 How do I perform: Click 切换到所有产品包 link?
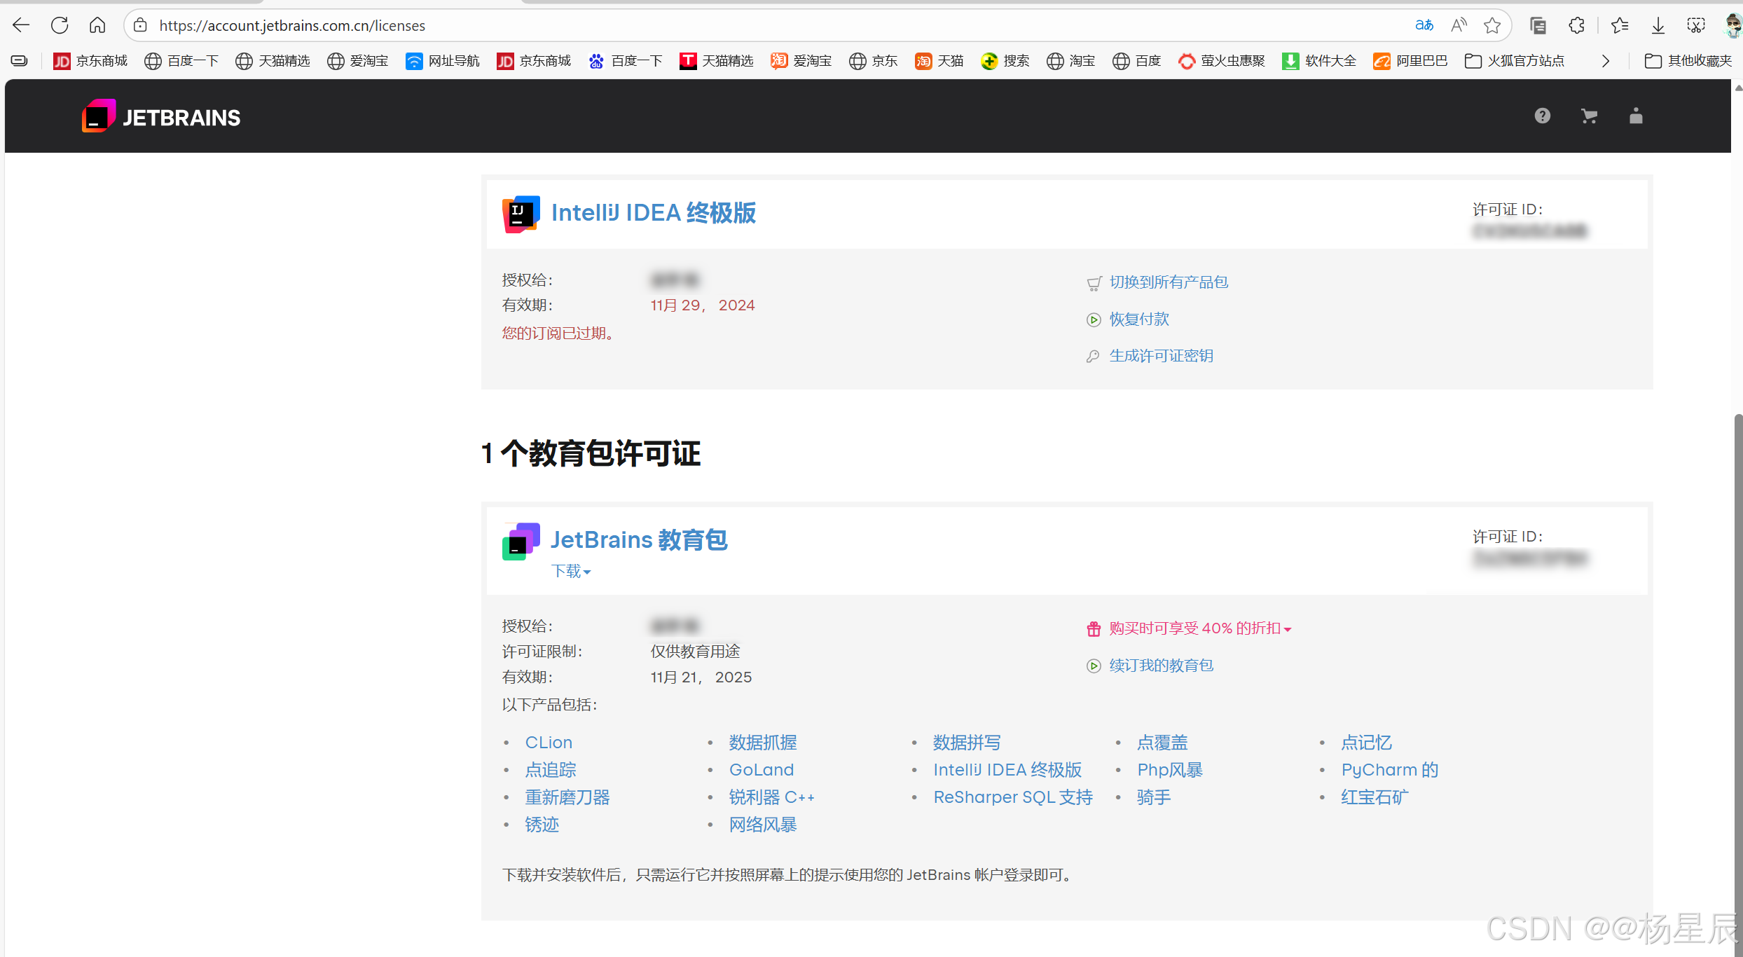1169,282
